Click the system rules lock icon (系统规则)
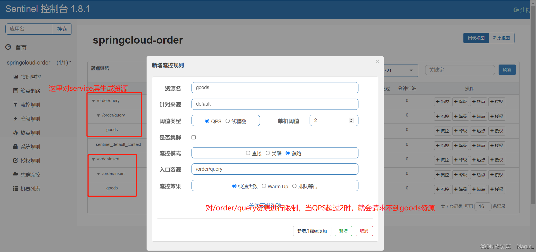 coord(15,146)
